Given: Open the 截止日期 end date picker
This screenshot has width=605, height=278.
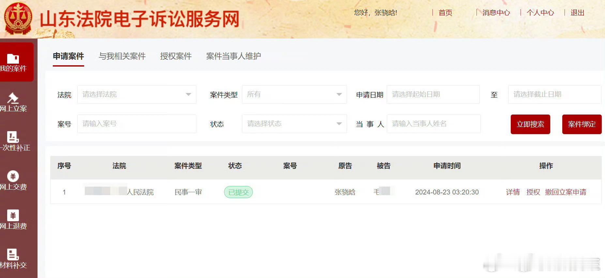Looking at the screenshot, I should click(554, 94).
